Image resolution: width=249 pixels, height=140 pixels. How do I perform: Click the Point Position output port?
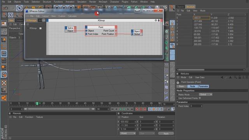pyautogui.click(x=116, y=34)
